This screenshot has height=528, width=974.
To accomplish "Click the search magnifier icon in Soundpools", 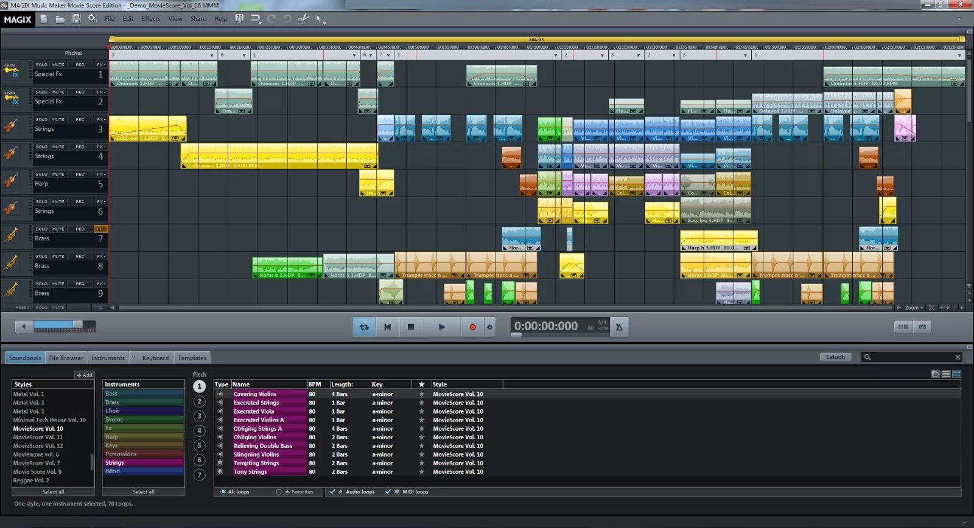I will pos(867,358).
